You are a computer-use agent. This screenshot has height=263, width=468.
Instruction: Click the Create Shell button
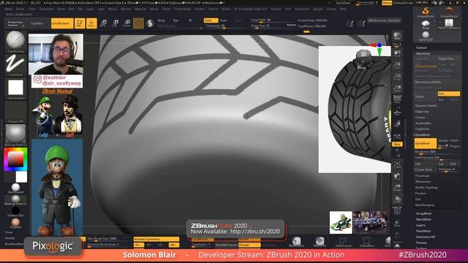[426, 169]
